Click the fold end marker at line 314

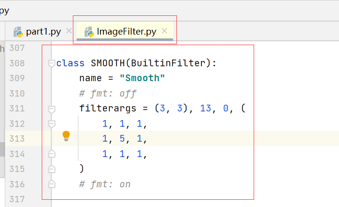pyautogui.click(x=51, y=154)
